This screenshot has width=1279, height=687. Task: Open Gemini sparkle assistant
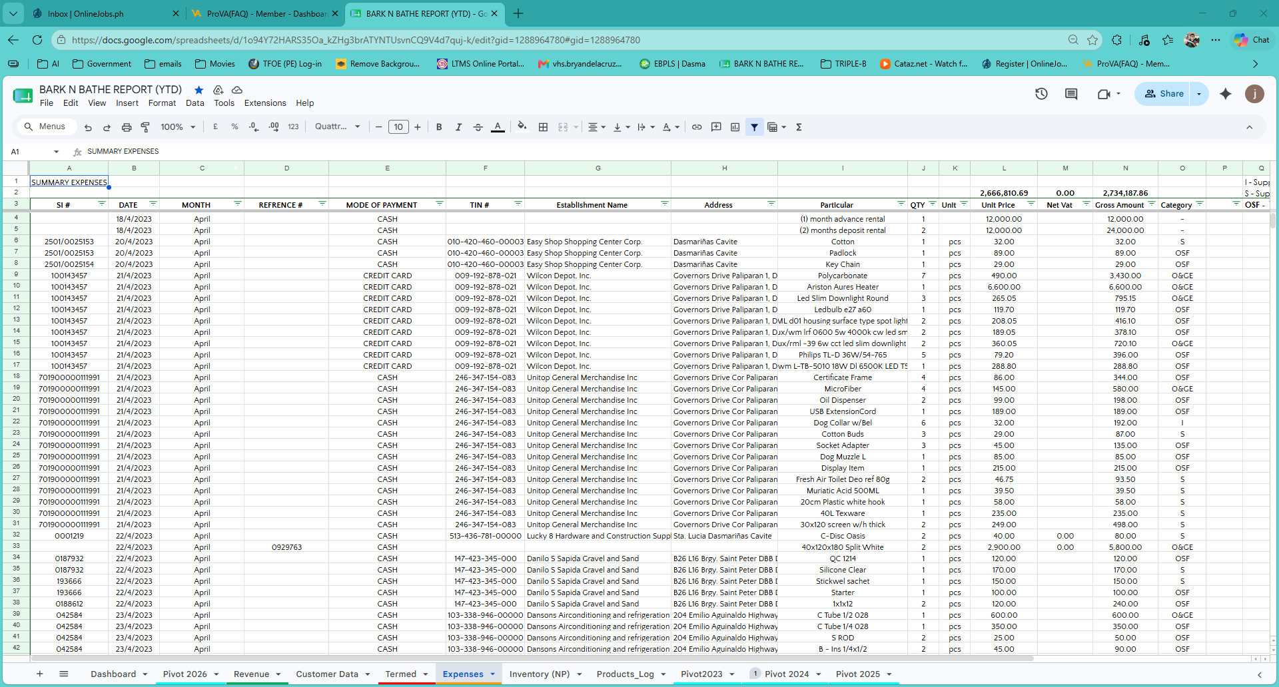[1225, 94]
